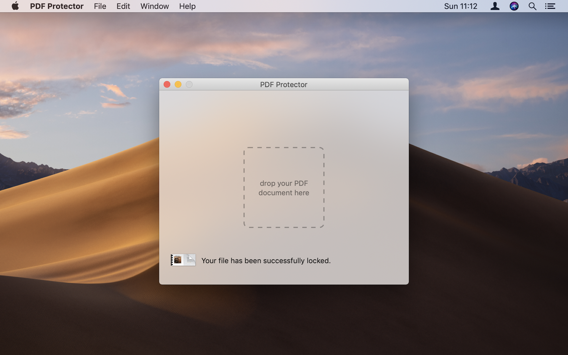Click the 'successfully locked' status message
The image size is (568, 355).
[x=266, y=261]
